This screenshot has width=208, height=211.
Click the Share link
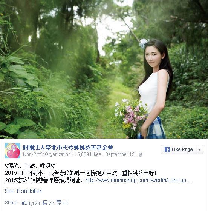point(11,203)
